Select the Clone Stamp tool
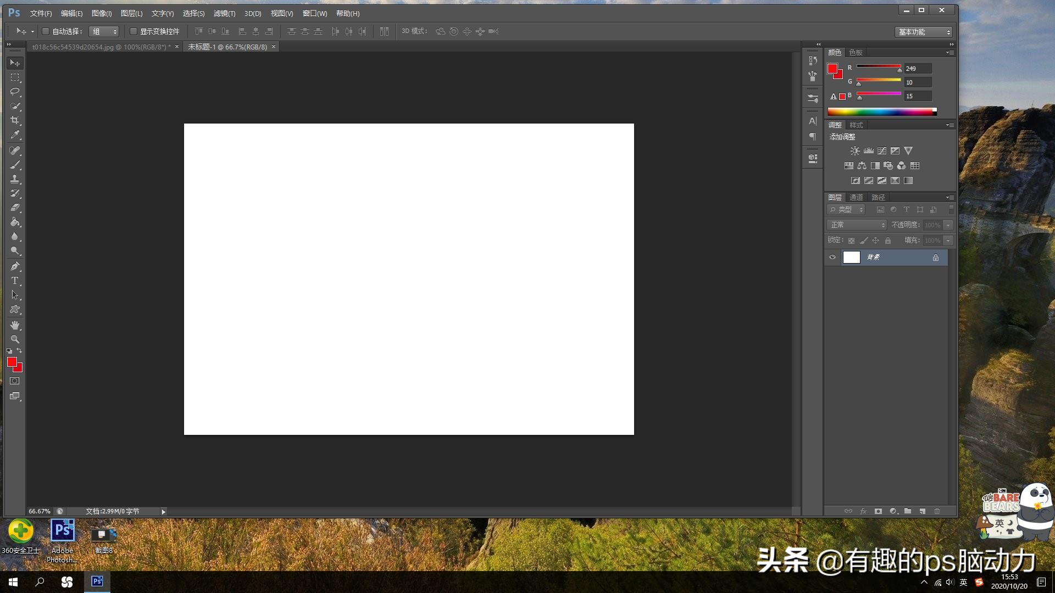Image resolution: width=1055 pixels, height=593 pixels. tap(15, 179)
